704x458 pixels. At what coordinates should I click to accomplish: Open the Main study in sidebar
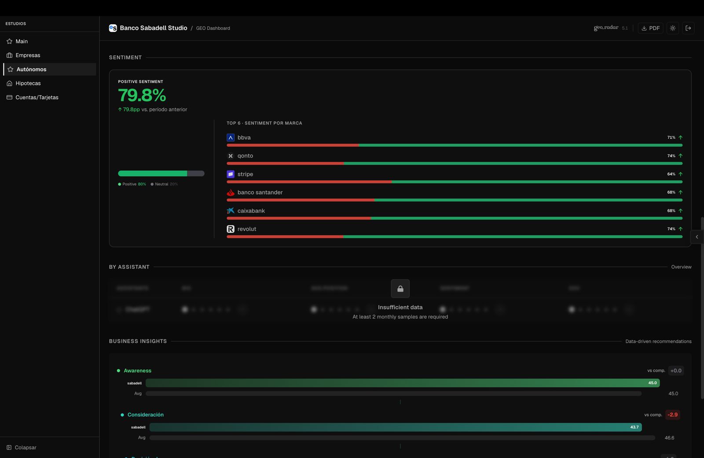[22, 41]
